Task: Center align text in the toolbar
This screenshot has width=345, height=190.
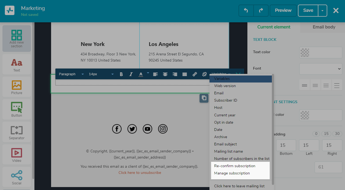Action: (x=165, y=74)
